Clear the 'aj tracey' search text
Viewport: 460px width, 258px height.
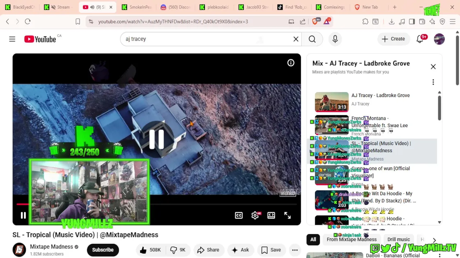pyautogui.click(x=296, y=39)
